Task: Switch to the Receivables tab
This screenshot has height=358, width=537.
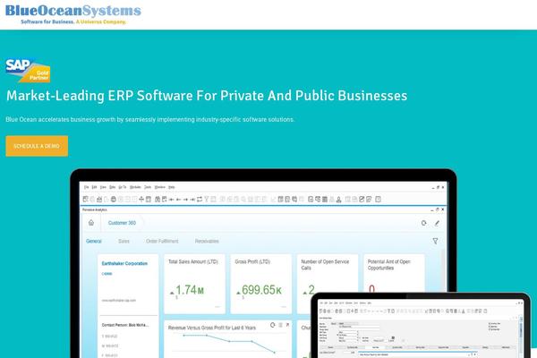Action: (207, 241)
